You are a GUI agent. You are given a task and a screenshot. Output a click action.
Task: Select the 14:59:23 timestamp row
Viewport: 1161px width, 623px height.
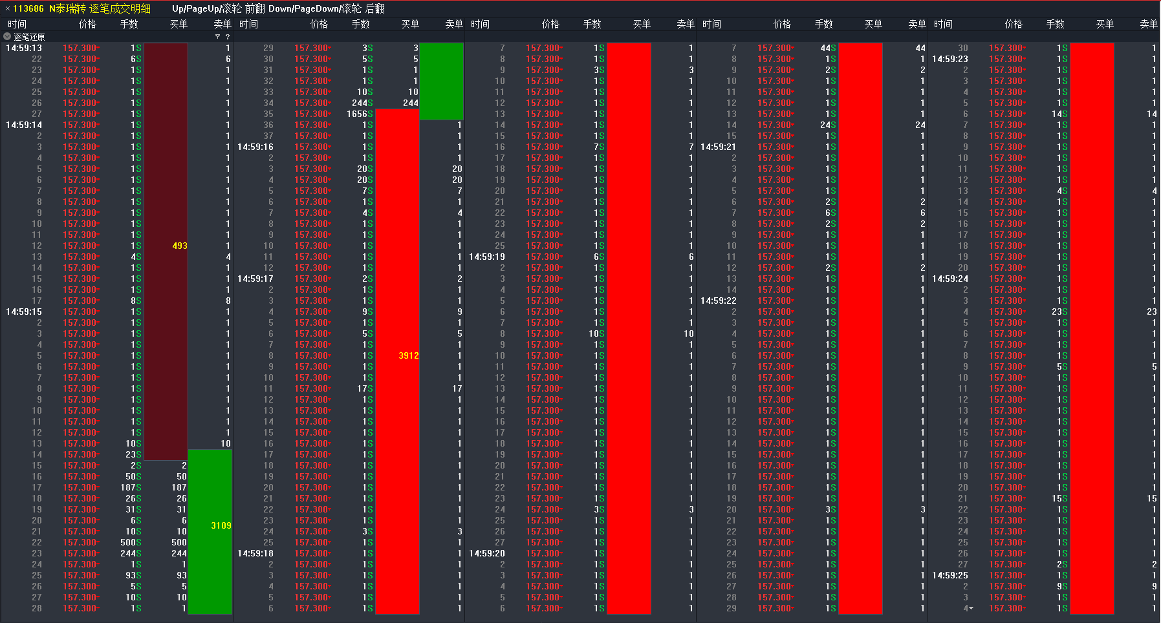pyautogui.click(x=1044, y=59)
